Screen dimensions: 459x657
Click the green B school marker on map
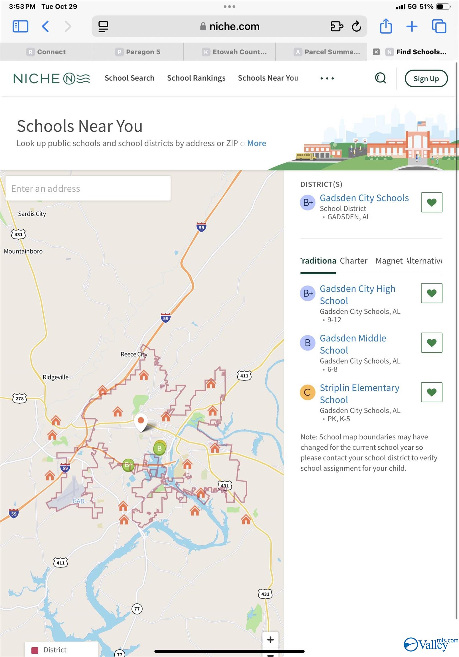click(x=159, y=448)
